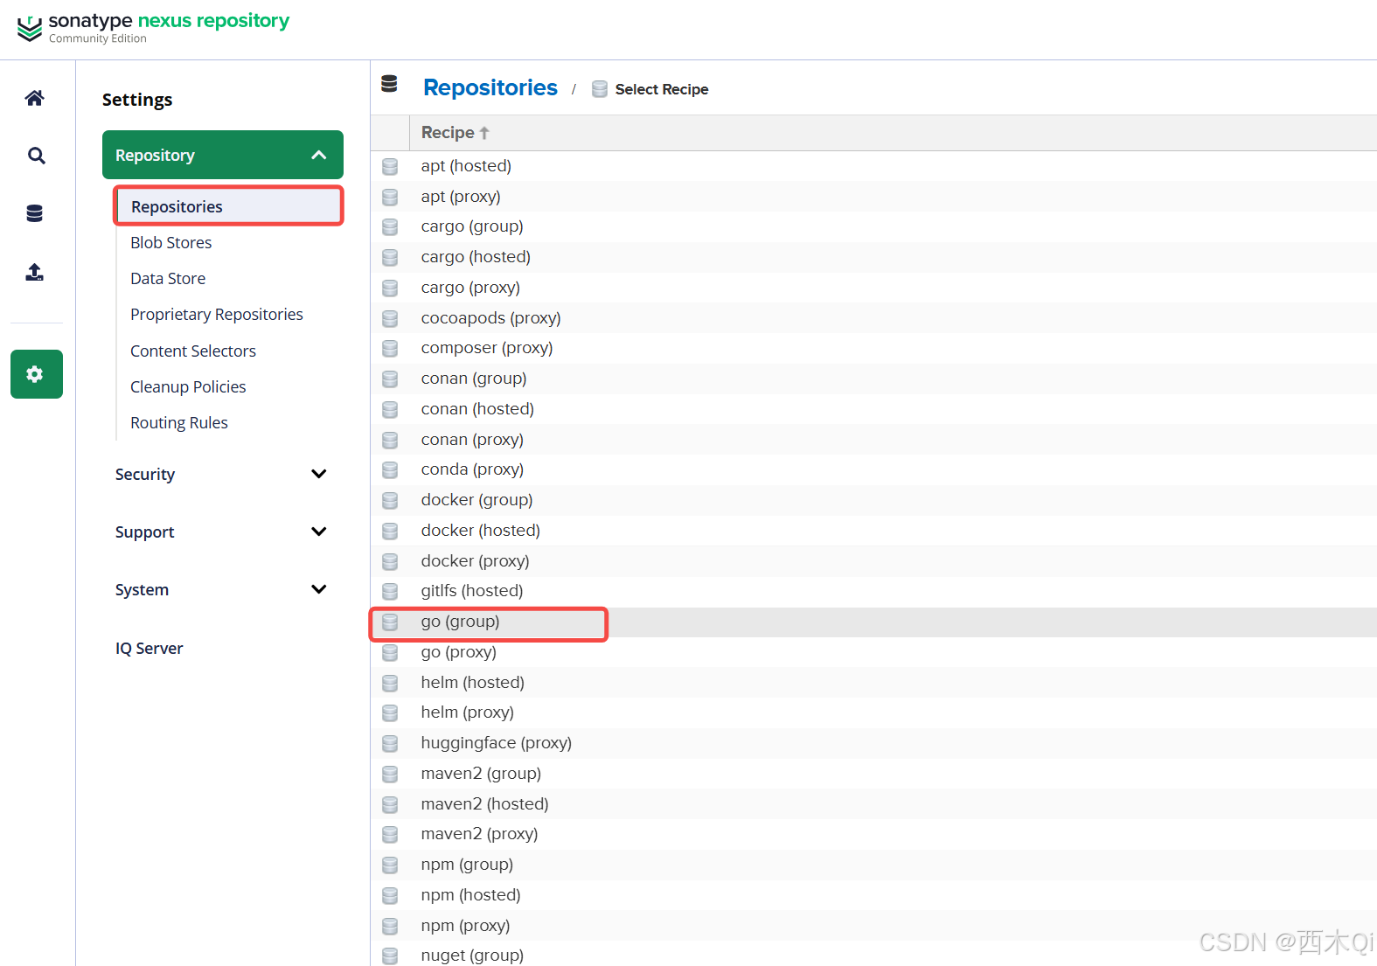This screenshot has width=1377, height=966.
Task: Click the icon for maven2 (hosted) row
Action: pos(390,804)
